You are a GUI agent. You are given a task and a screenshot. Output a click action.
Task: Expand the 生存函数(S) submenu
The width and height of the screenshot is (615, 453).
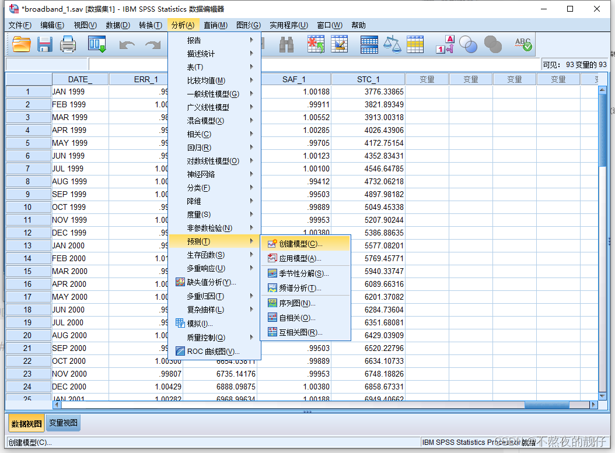coord(215,255)
